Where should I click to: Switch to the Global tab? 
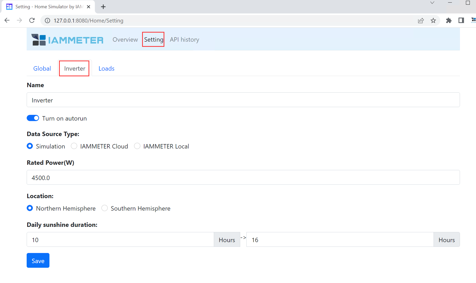(42, 69)
